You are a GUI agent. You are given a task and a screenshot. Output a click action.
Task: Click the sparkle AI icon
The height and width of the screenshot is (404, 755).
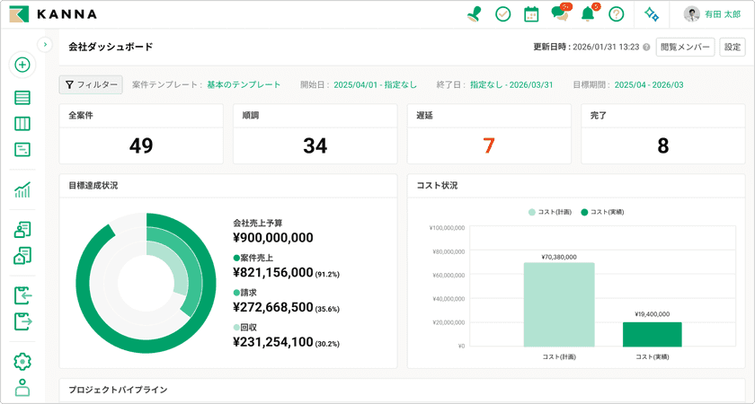point(652,14)
